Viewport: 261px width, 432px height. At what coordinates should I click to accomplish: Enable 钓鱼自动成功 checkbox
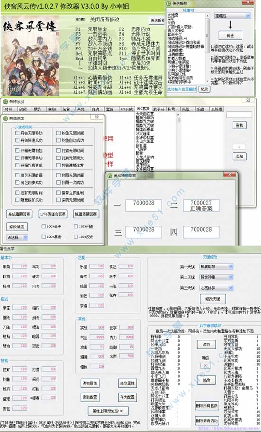coord(58,140)
